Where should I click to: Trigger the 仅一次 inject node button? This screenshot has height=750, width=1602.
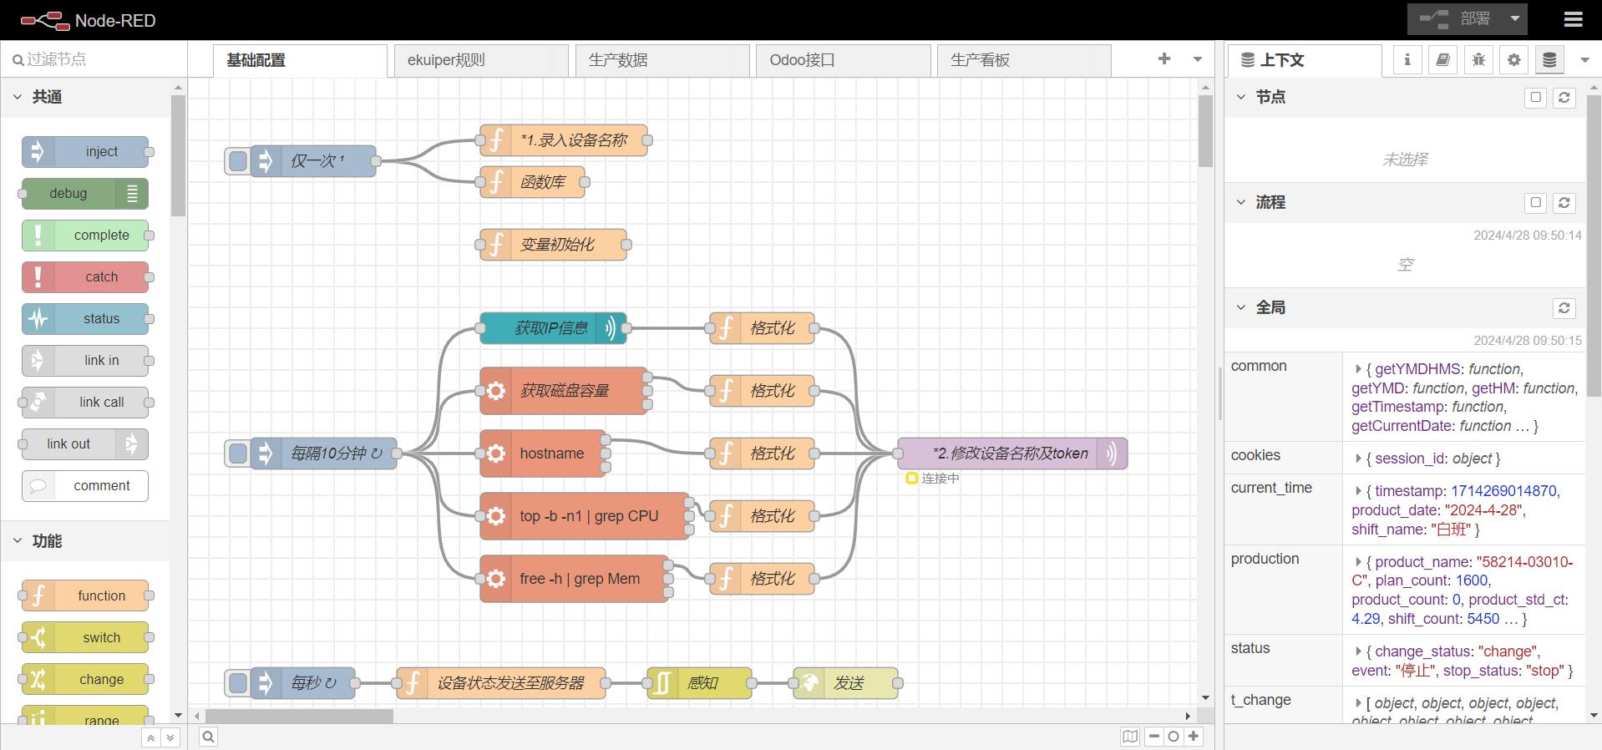pyautogui.click(x=238, y=161)
